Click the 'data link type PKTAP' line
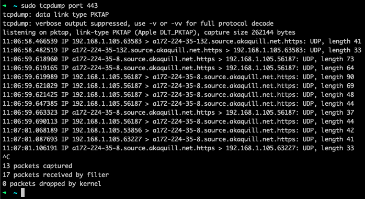Image resolution: width=365 pixels, height=199 pixels. tap(72, 15)
